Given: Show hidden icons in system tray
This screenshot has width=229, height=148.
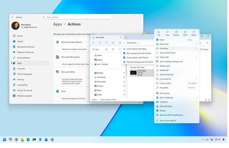Looking at the screenshot, I should pyautogui.click(x=203, y=140).
